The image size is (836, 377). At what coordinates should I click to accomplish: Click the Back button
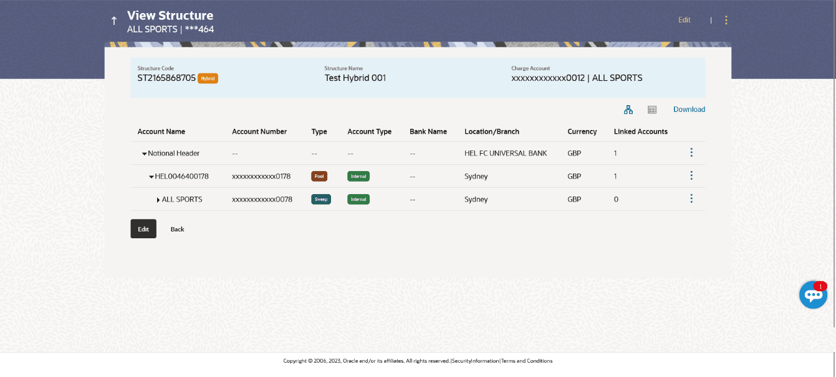177,229
